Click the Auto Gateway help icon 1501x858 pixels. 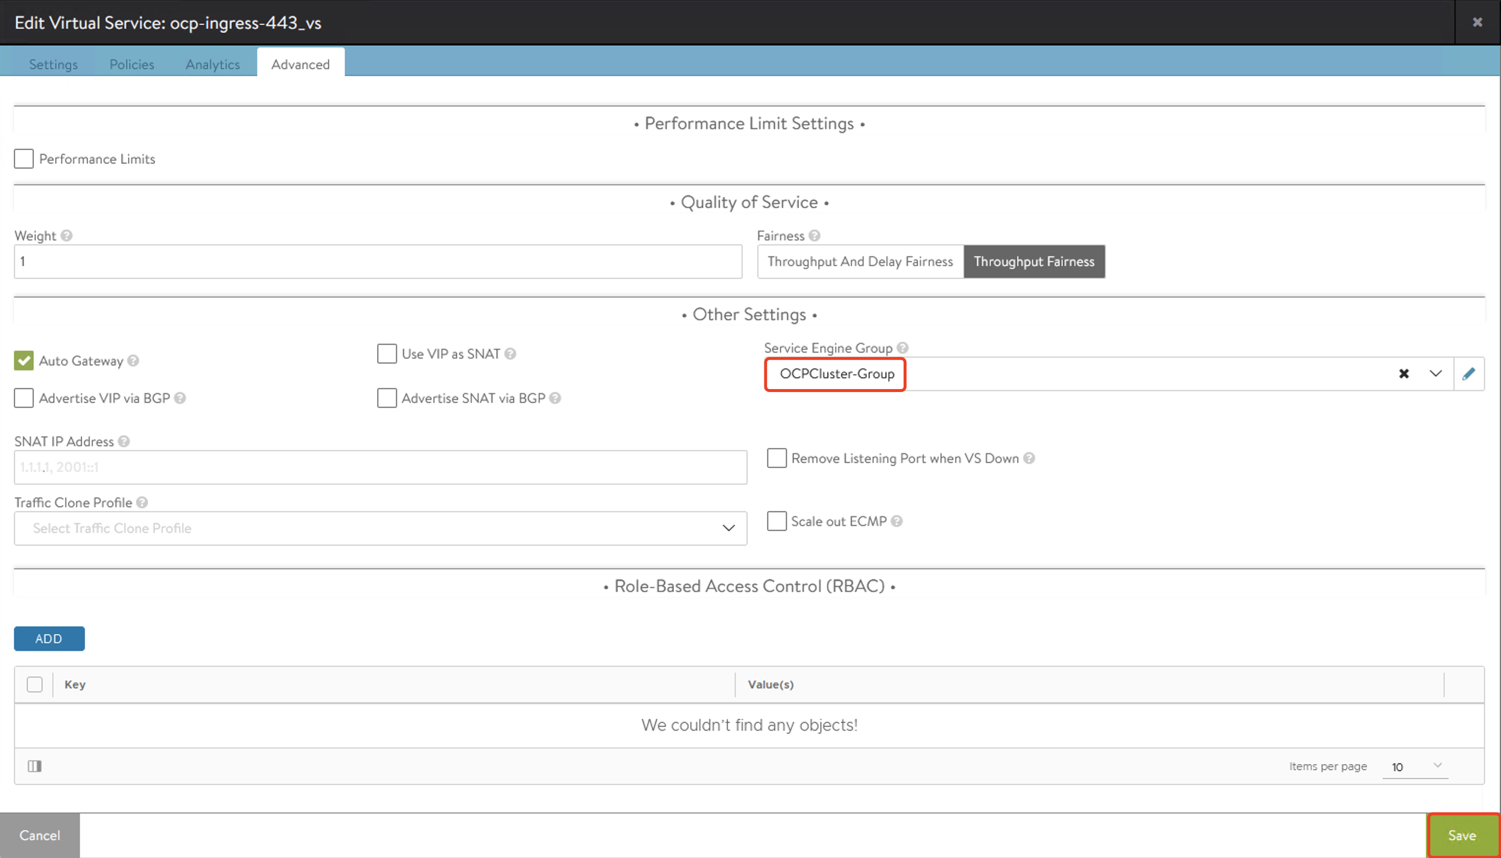coord(133,361)
